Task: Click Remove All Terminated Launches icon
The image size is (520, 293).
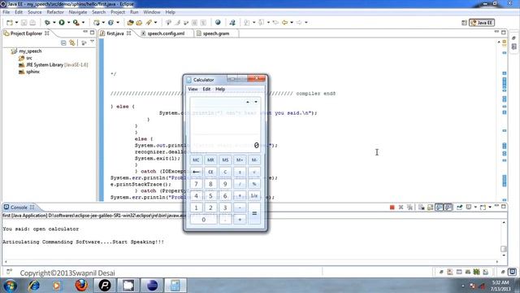Action: pos(409,208)
